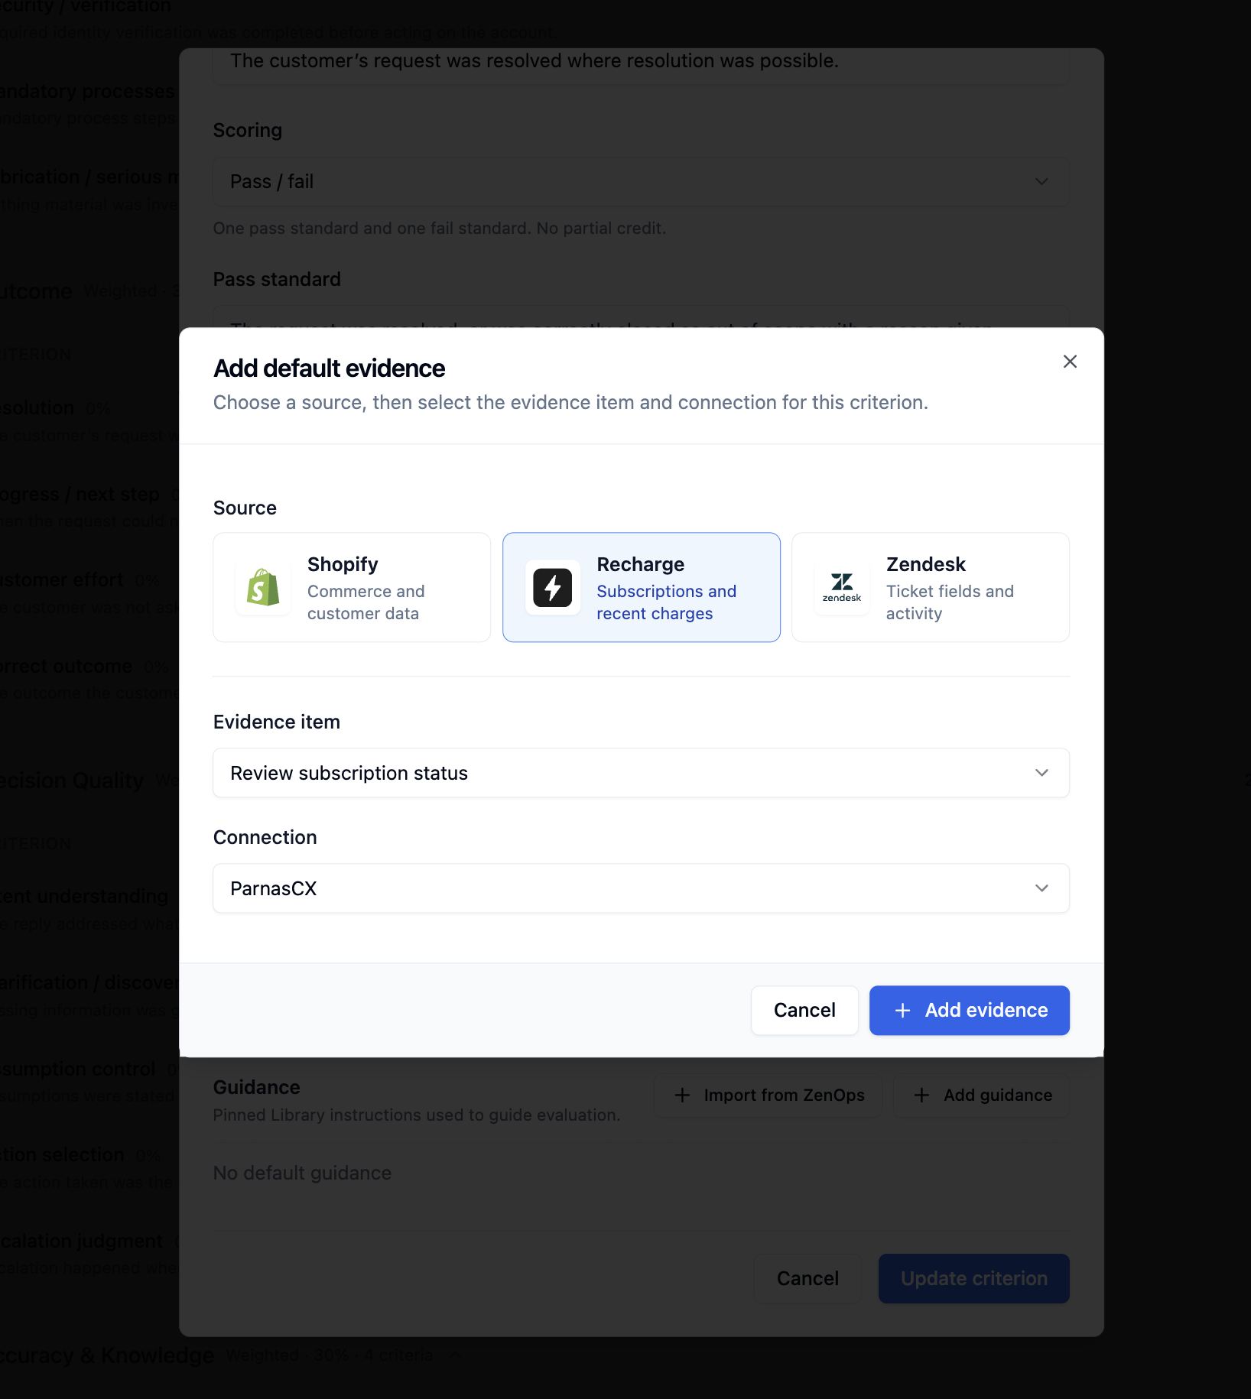The image size is (1251, 1399).
Task: Click plus icon on Add guidance
Action: [921, 1095]
